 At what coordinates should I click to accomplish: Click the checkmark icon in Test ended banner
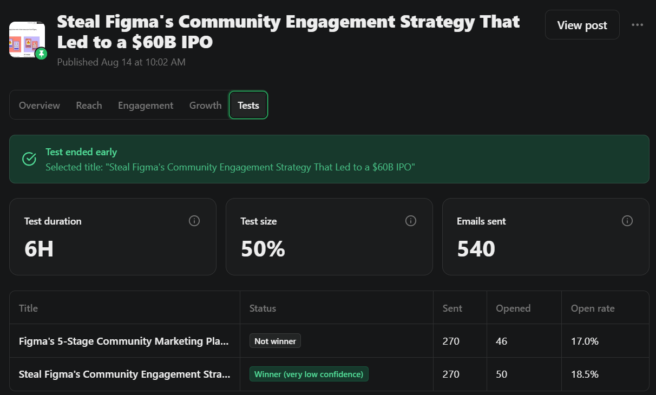click(x=29, y=159)
